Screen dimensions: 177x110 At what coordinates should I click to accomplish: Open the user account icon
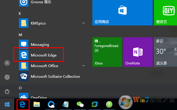pyautogui.click(x=7, y=63)
